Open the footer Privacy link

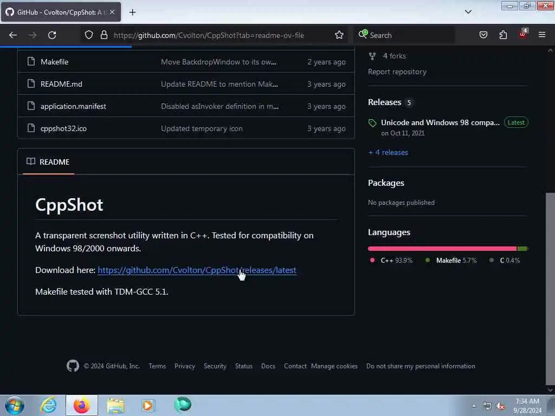click(185, 366)
